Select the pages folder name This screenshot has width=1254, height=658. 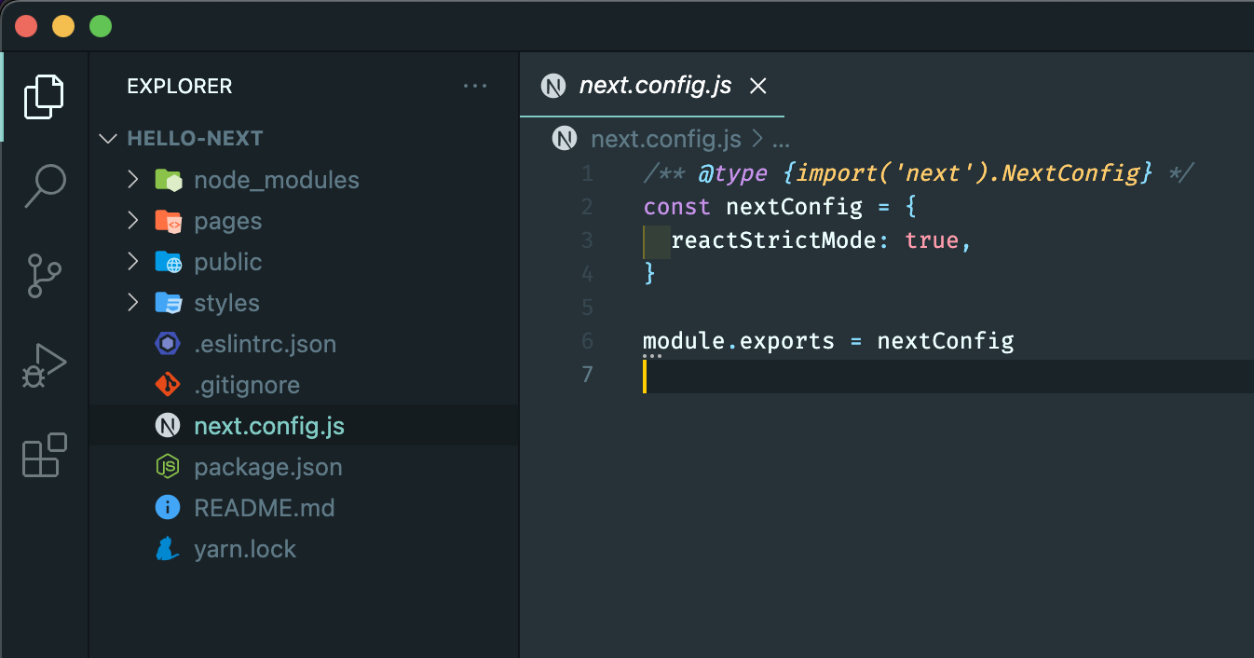click(228, 222)
